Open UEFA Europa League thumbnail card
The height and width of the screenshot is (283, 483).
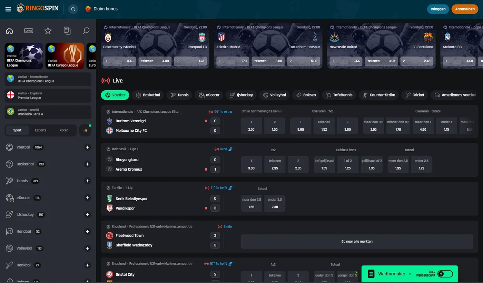pos(65,56)
